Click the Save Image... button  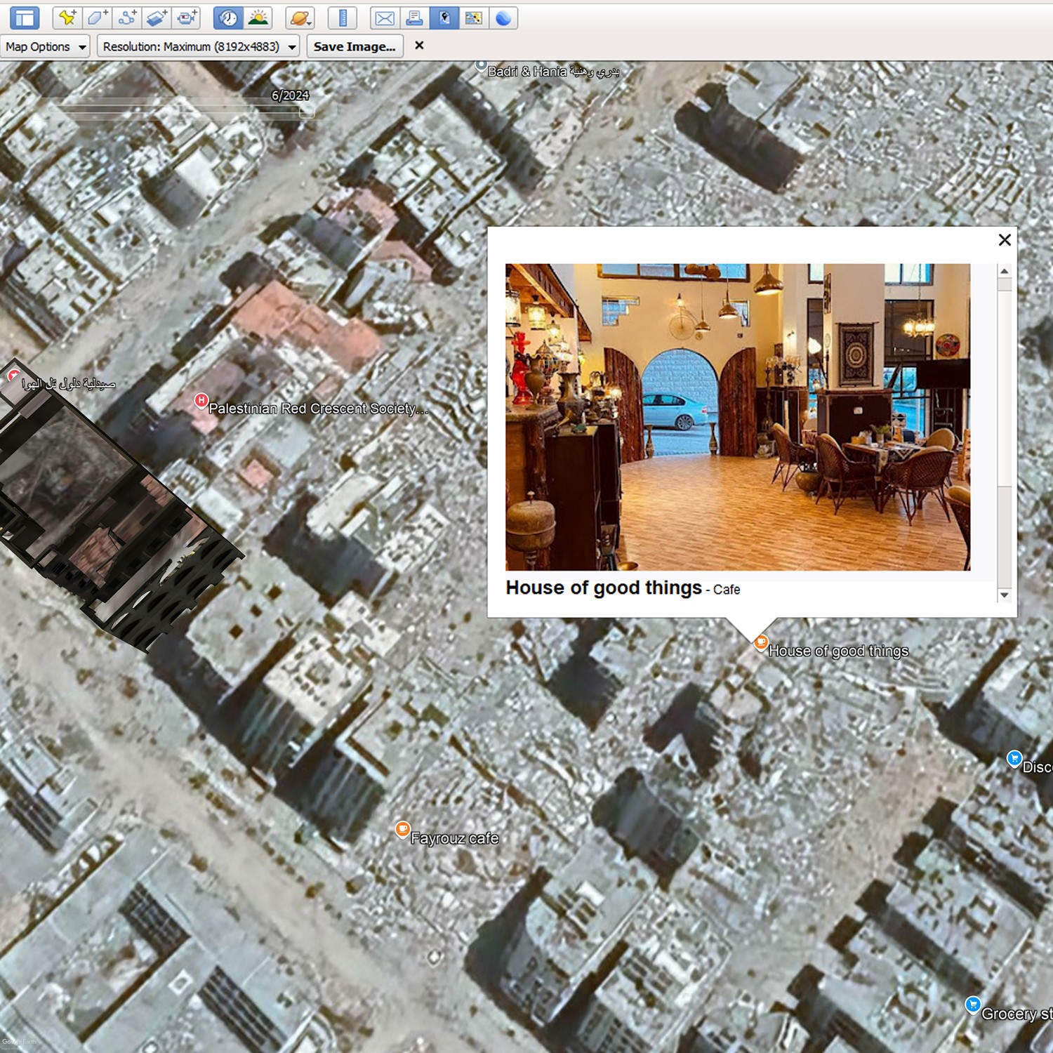[x=355, y=47]
